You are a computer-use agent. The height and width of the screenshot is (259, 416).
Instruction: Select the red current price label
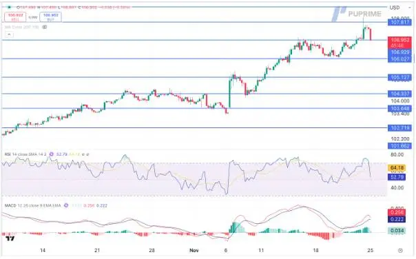click(399, 43)
